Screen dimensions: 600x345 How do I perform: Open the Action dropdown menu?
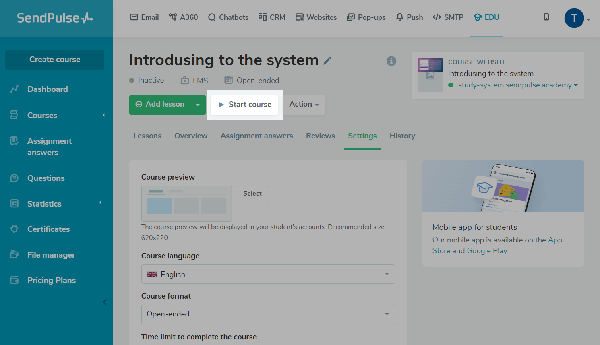[x=304, y=105]
